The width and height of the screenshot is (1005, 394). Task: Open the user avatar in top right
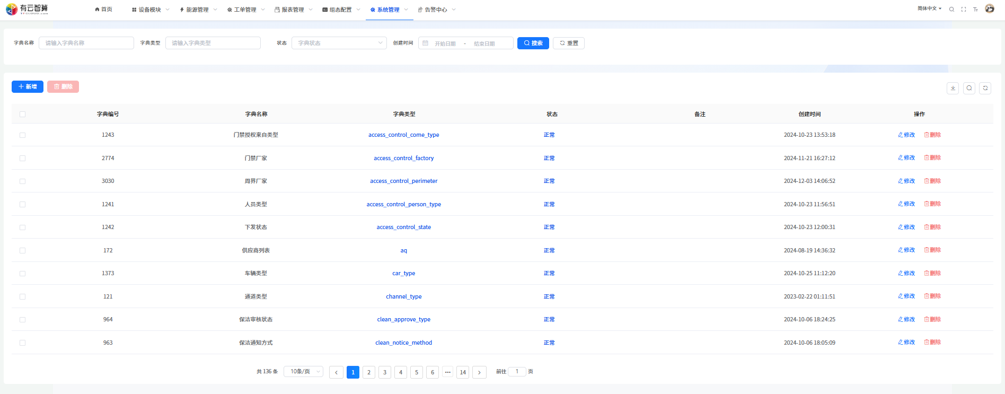[989, 8]
